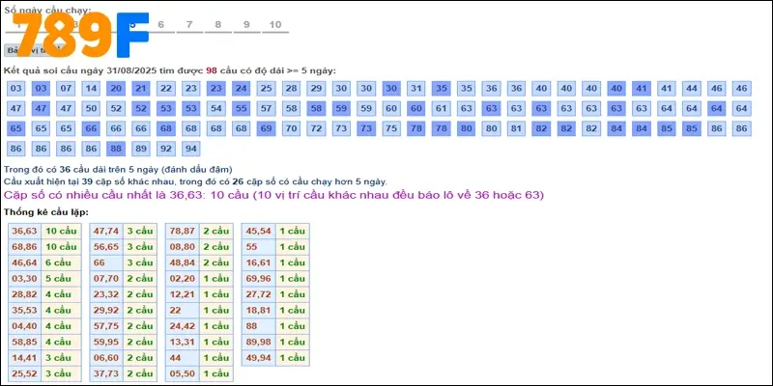
Task: Select pair 68,86 in the statistics table
Action: coord(24,246)
